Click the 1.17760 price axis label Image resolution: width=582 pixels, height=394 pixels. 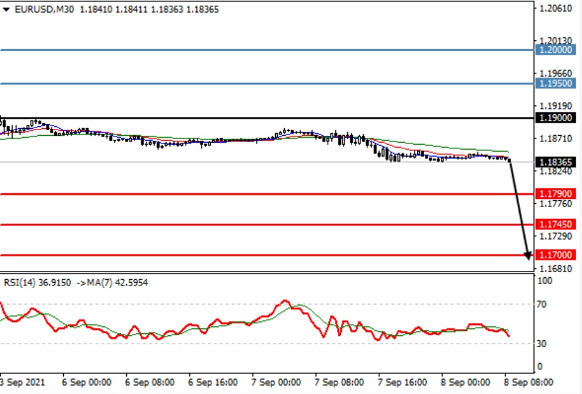(x=555, y=203)
